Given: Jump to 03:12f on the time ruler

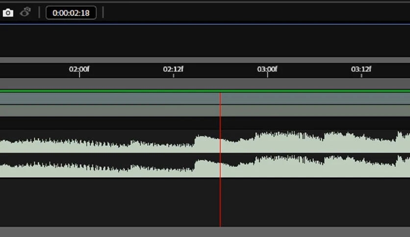Looking at the screenshot, I should coord(361,69).
